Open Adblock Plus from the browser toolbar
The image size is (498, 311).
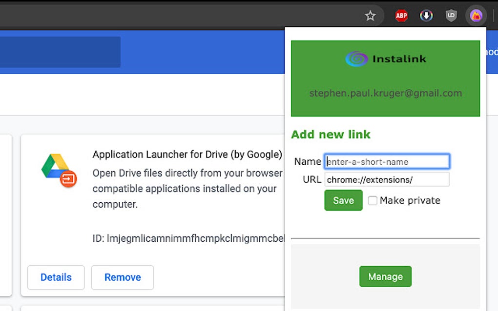tap(400, 15)
